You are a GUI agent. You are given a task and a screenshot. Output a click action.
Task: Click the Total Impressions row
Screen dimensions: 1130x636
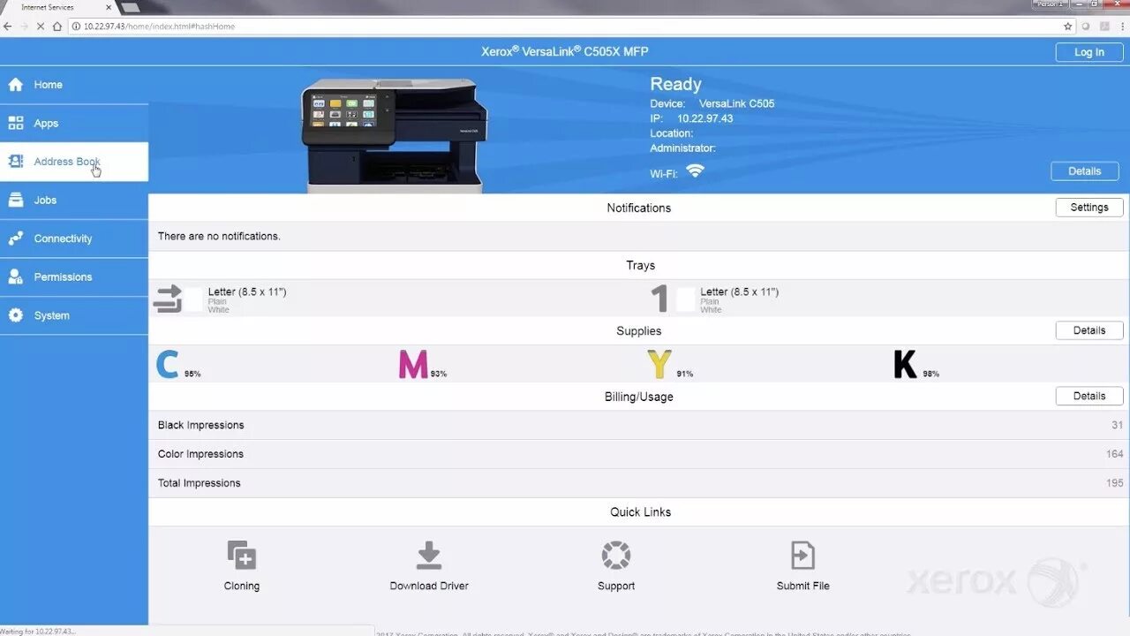[x=639, y=483]
